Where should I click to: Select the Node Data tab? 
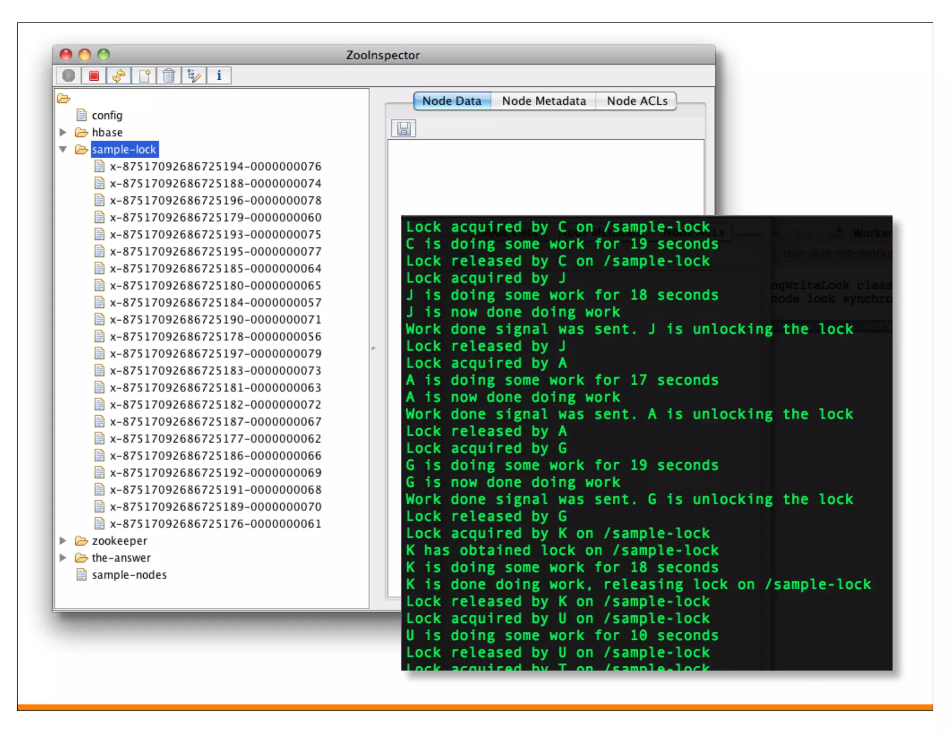451,101
